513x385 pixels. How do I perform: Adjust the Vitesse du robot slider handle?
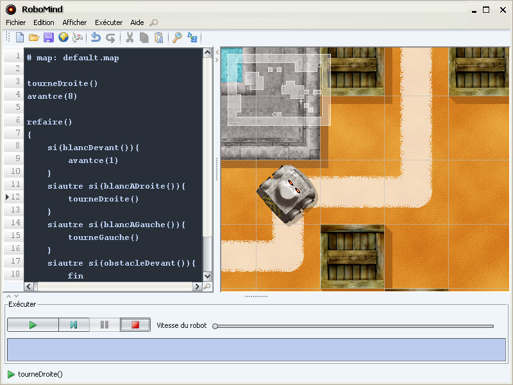(x=215, y=326)
